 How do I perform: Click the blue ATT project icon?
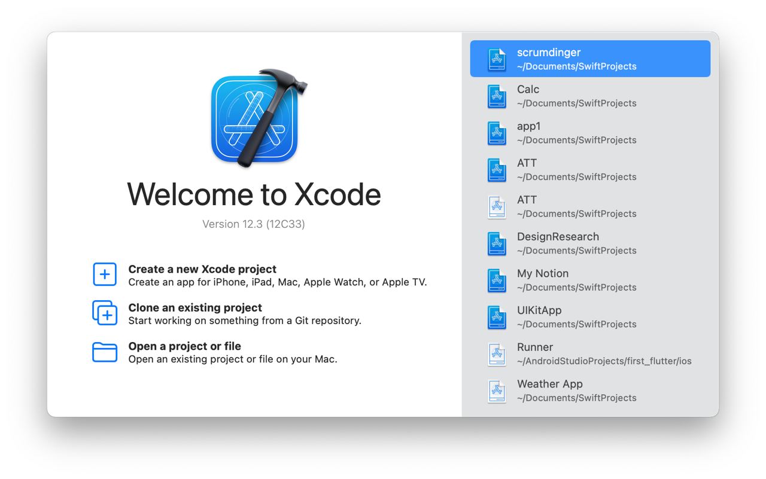click(x=497, y=170)
